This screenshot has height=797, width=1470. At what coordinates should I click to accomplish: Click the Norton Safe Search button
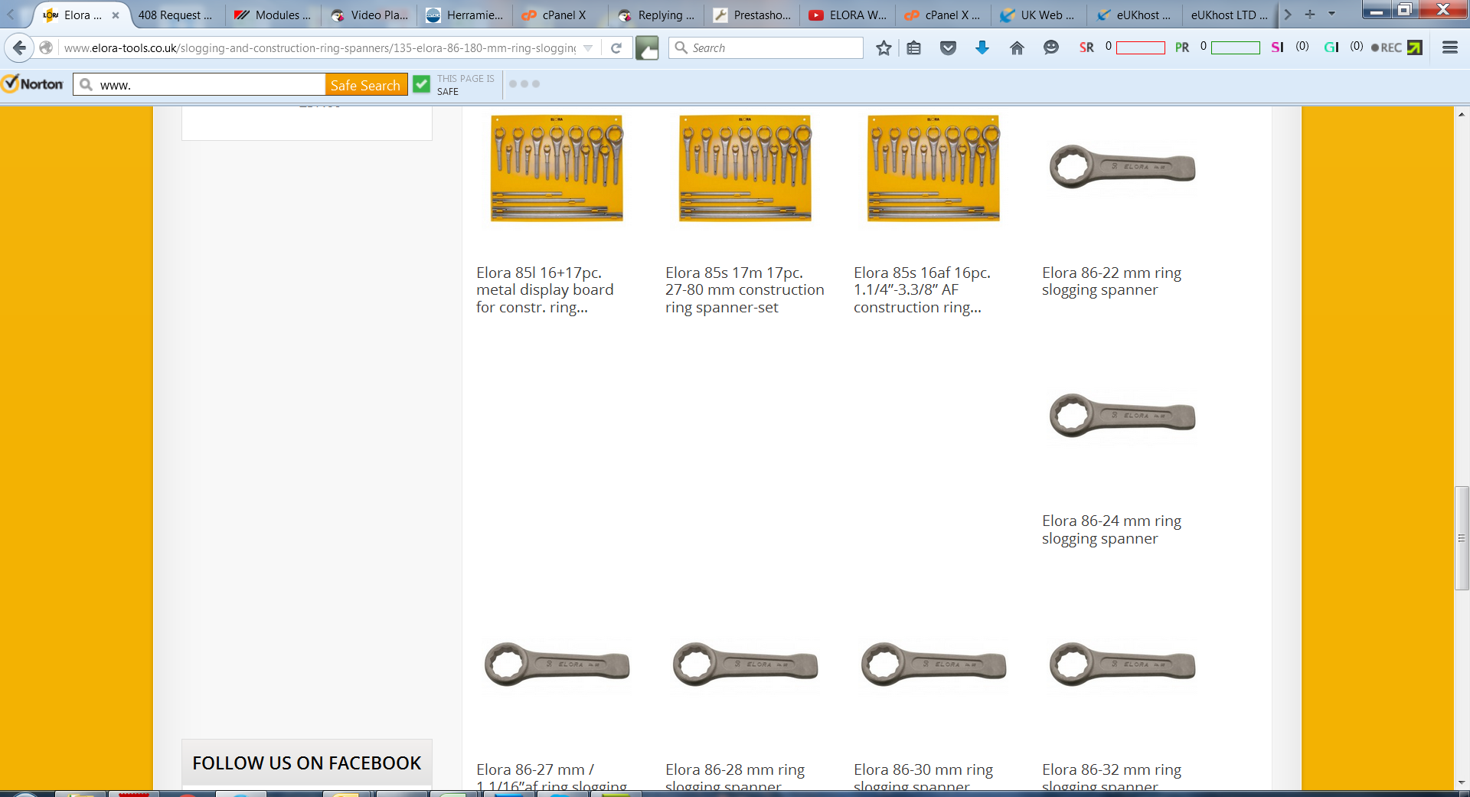pyautogui.click(x=366, y=84)
